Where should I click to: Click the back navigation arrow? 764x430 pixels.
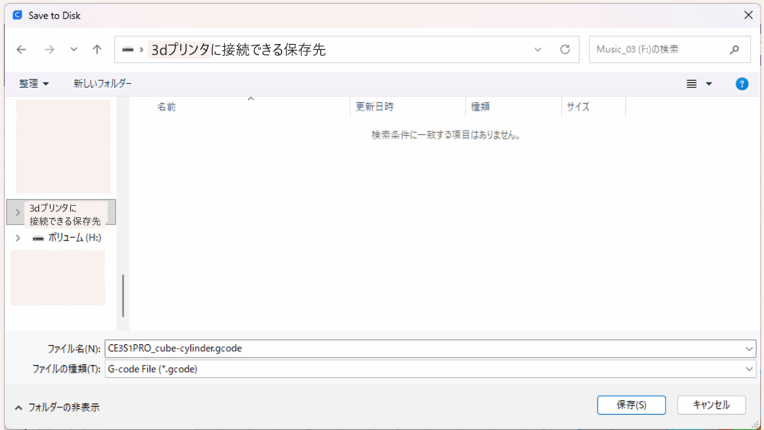tap(22, 49)
